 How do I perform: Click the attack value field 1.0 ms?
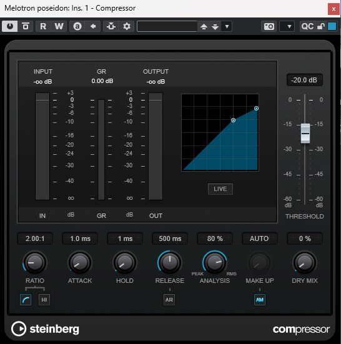[x=80, y=238]
